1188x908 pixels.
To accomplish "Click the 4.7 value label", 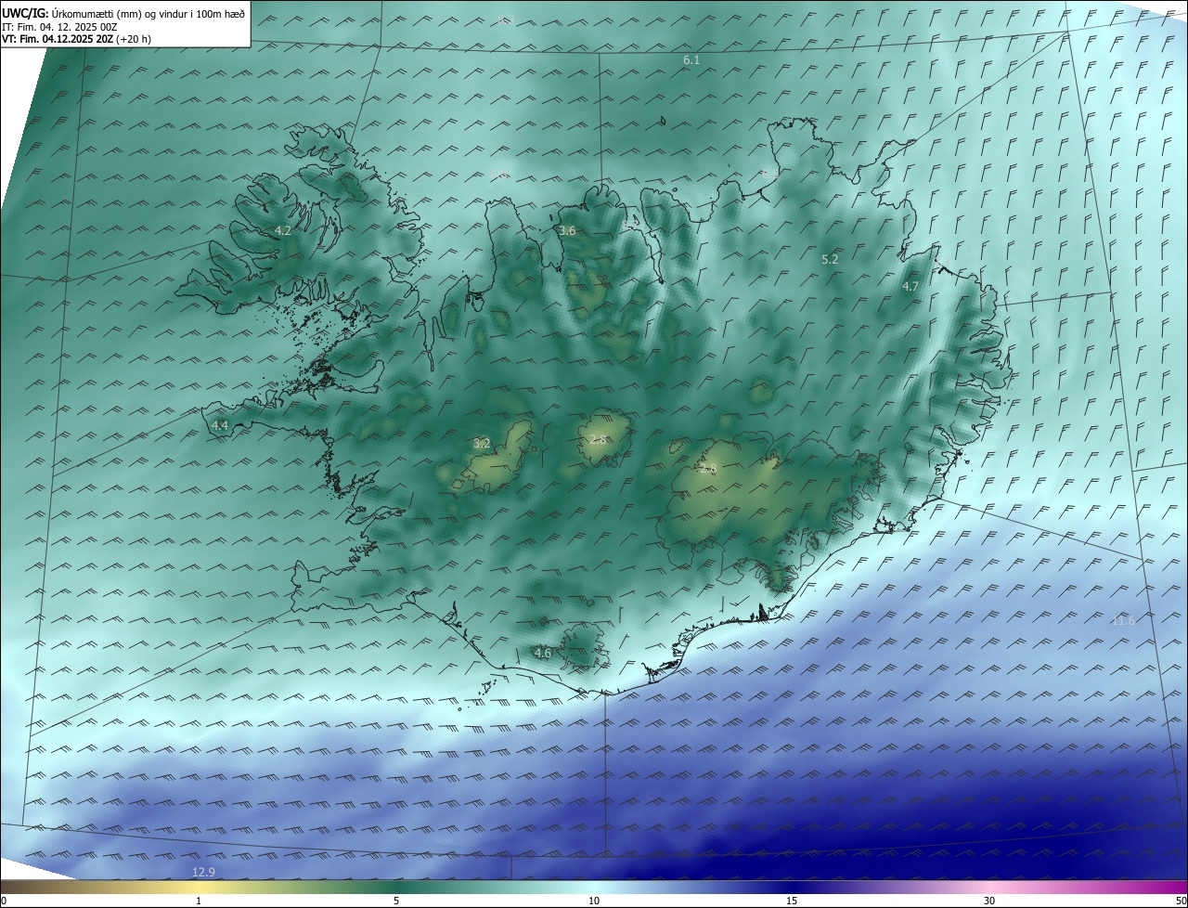I will pyautogui.click(x=910, y=287).
